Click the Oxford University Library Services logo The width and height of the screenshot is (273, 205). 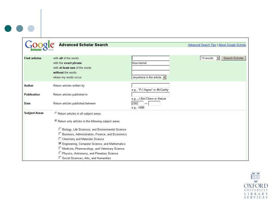point(256,185)
